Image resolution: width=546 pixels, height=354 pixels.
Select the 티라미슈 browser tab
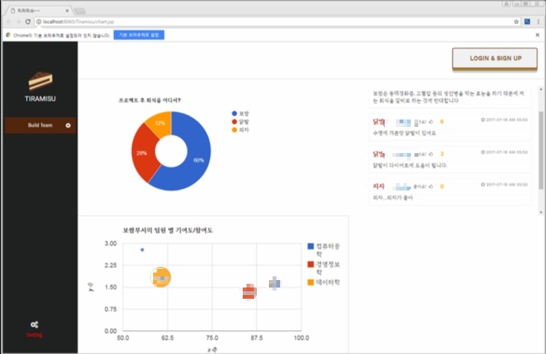tap(37, 10)
